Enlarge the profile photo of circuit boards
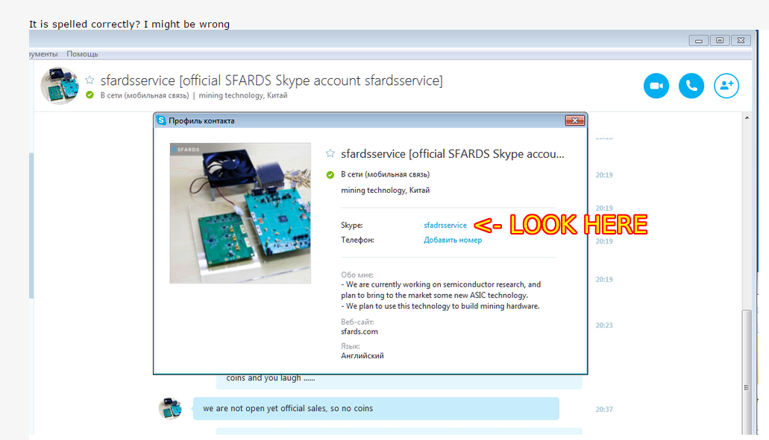This screenshot has height=440, width=769. [x=240, y=213]
